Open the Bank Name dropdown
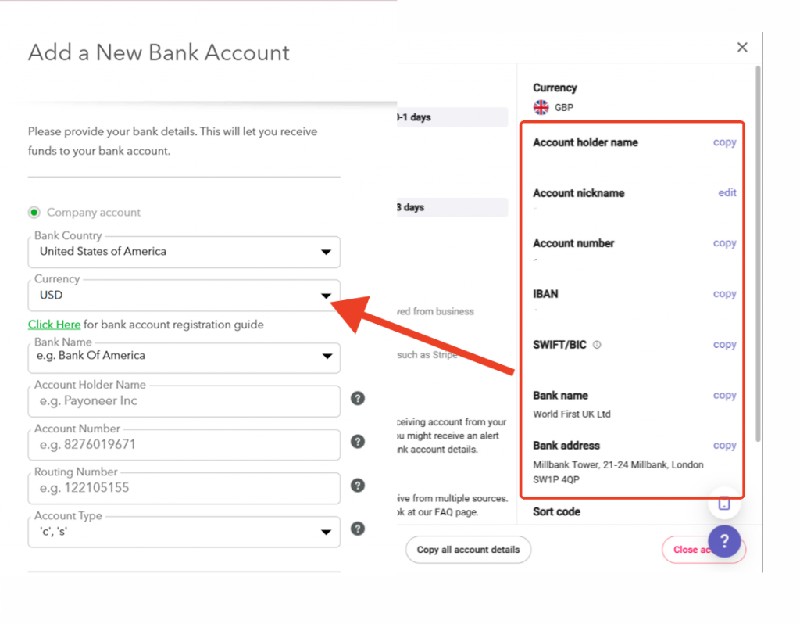This screenshot has width=800, height=624. pos(184,357)
